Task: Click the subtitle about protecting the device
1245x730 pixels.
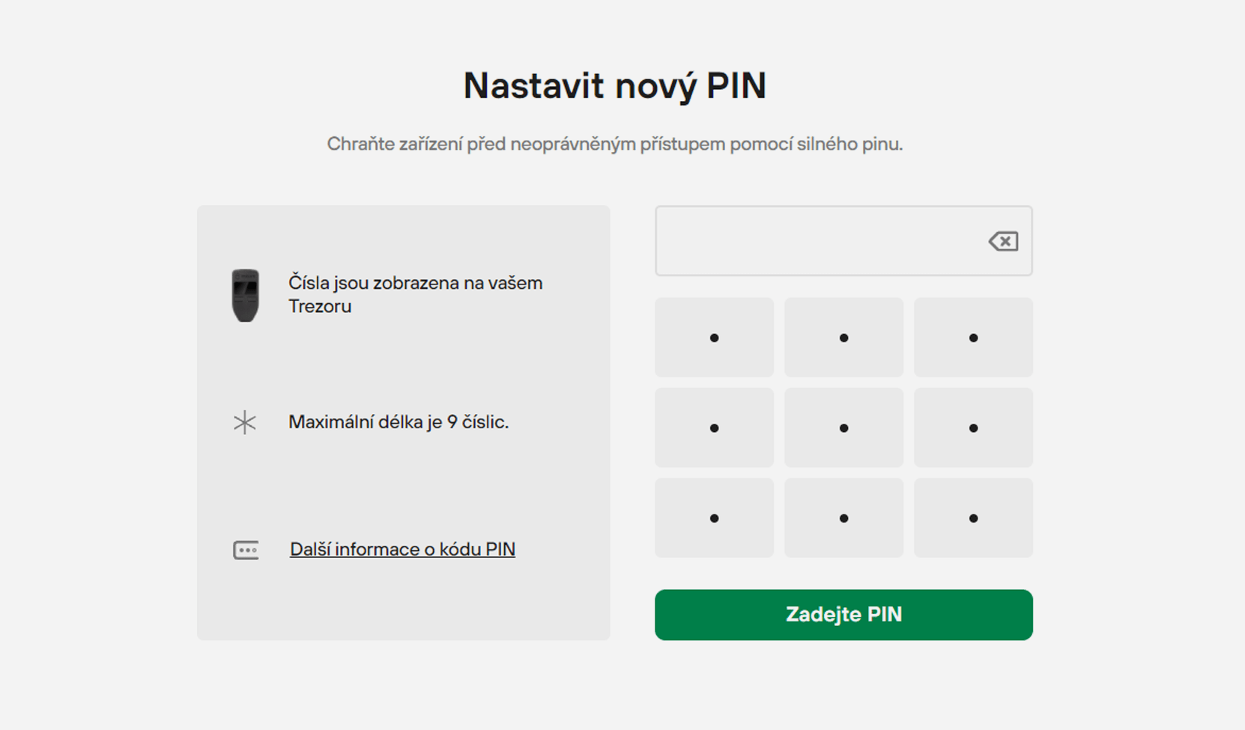Action: (x=615, y=144)
